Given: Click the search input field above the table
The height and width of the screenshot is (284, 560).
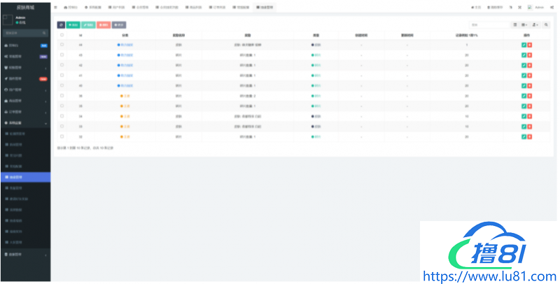Looking at the screenshot, I should click(489, 24).
